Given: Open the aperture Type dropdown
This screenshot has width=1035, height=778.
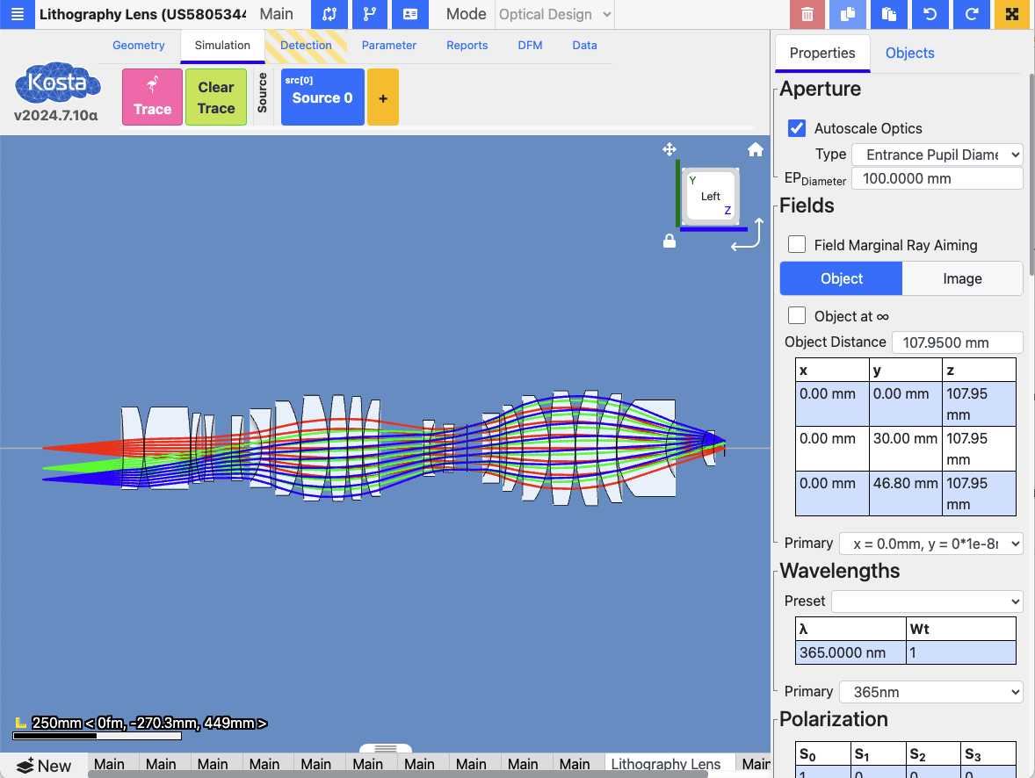Looking at the screenshot, I should coord(937,155).
